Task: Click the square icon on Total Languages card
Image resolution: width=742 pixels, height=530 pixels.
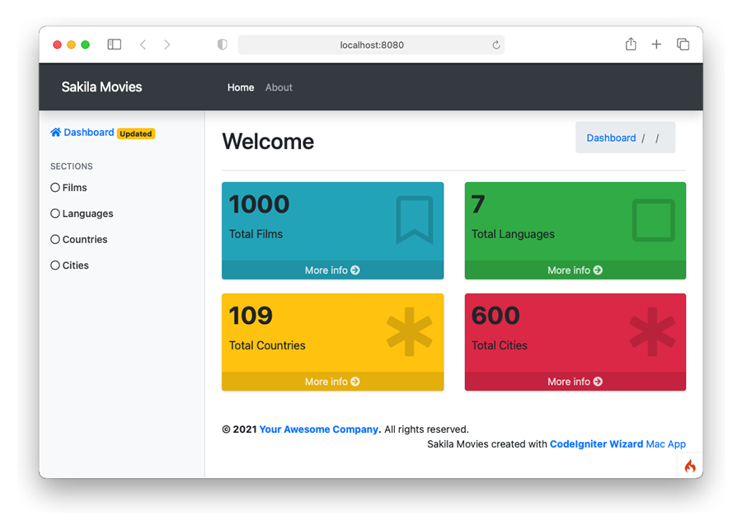Action: 653,220
